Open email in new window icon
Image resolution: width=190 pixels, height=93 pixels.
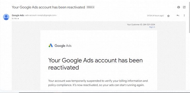pyautogui.click(x=184, y=7)
